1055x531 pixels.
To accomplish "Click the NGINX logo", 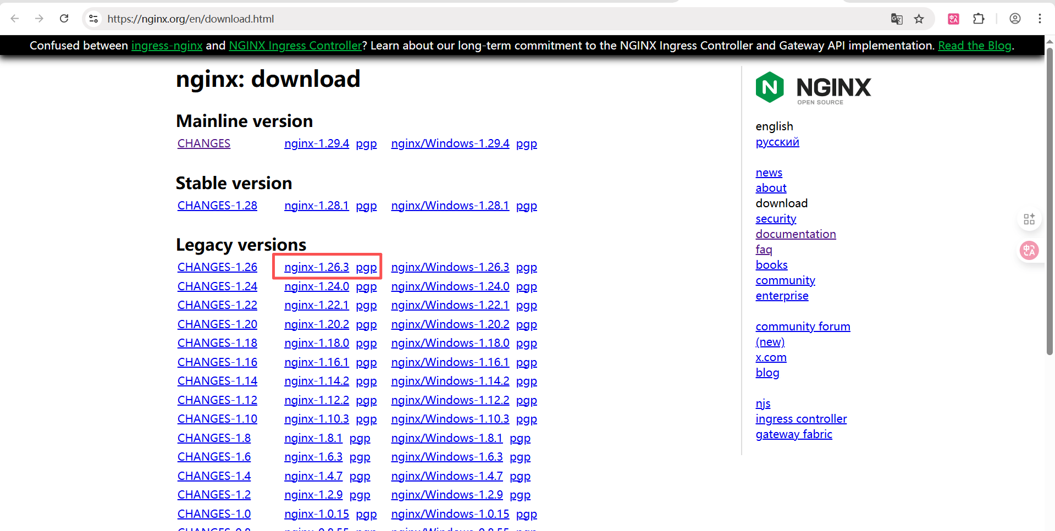I will click(x=813, y=87).
